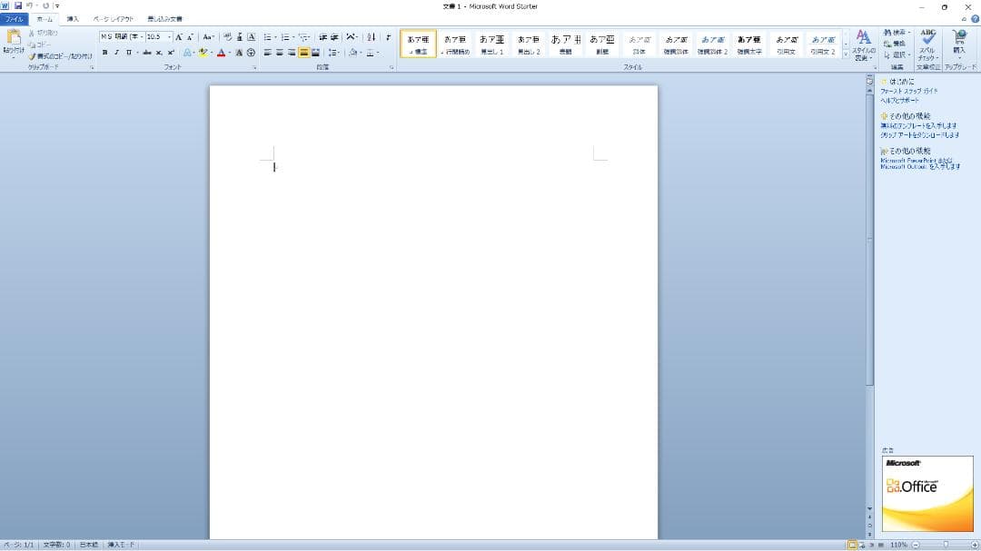Toggle italic formatting
981x551 pixels.
pos(116,53)
